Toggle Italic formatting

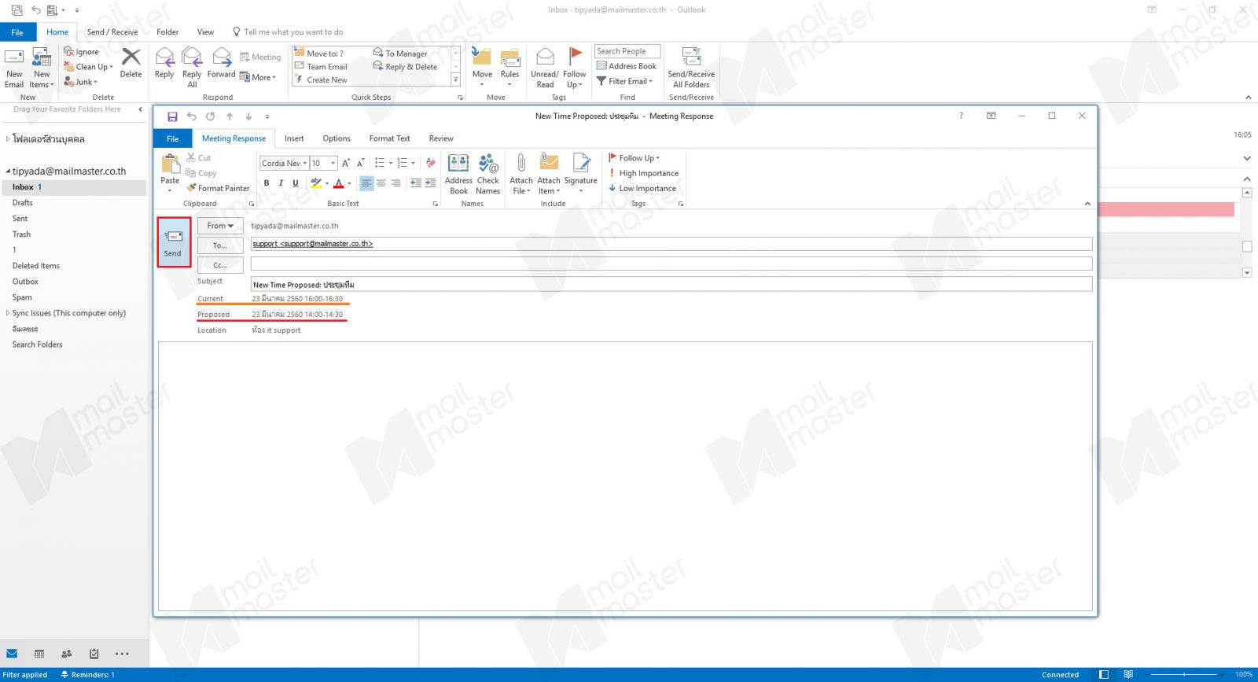pyautogui.click(x=281, y=183)
